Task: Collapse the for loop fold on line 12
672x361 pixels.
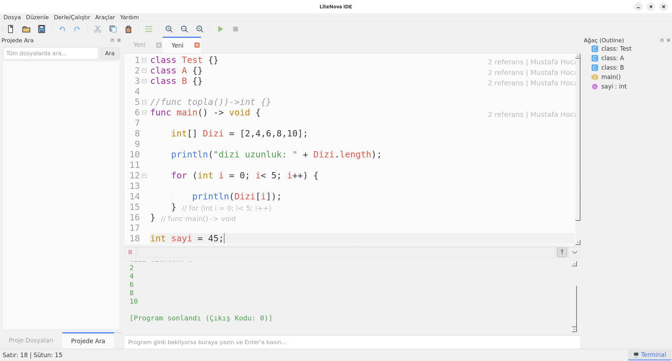Action: click(x=144, y=176)
